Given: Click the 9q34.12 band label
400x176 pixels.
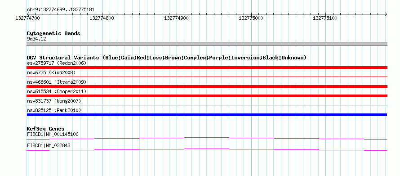Looking at the screenshot, I should coord(36,39).
